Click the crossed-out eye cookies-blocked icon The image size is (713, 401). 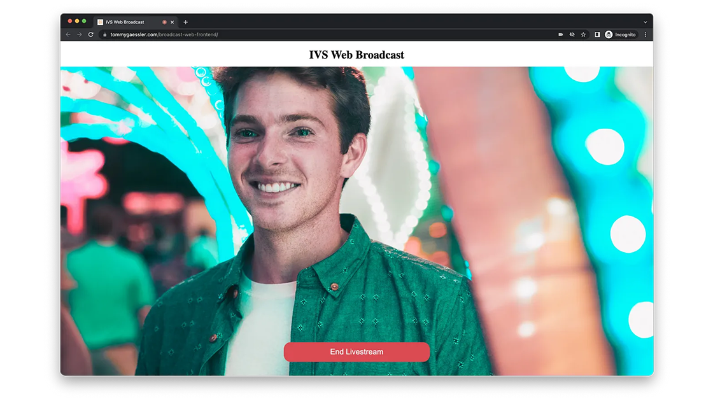572,34
